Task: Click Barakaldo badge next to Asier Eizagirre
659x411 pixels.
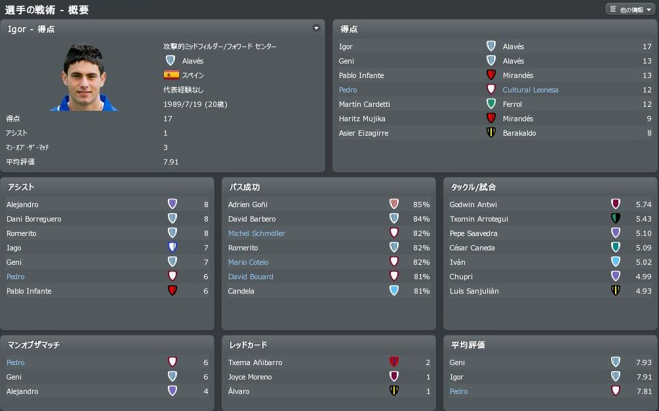Action: point(490,133)
